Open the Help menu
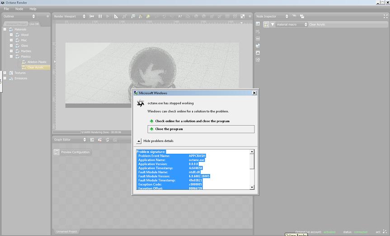390x236 pixels. point(33,9)
